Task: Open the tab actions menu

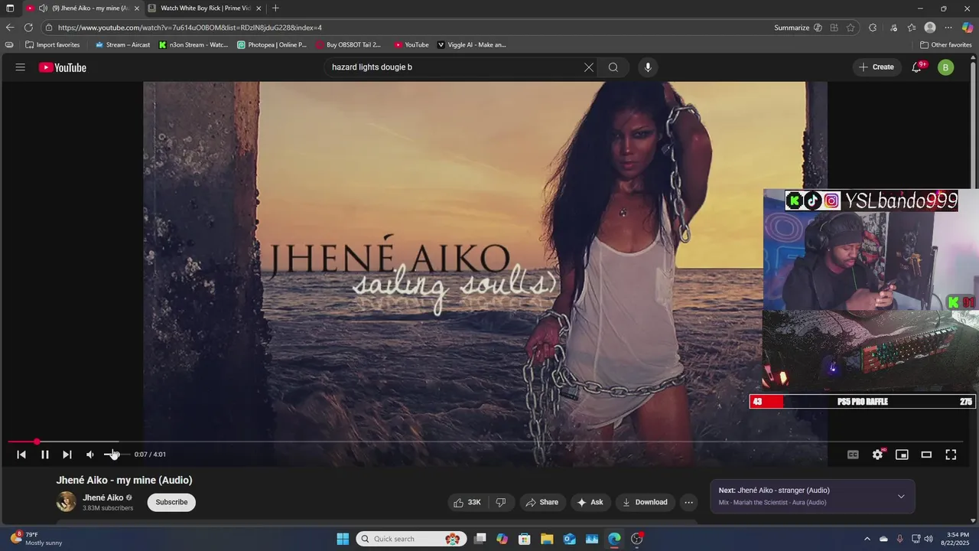Action: point(10,8)
